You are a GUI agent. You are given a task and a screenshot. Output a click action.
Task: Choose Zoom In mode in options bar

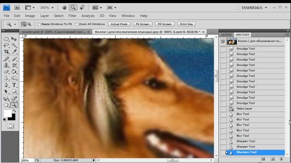click(24, 24)
